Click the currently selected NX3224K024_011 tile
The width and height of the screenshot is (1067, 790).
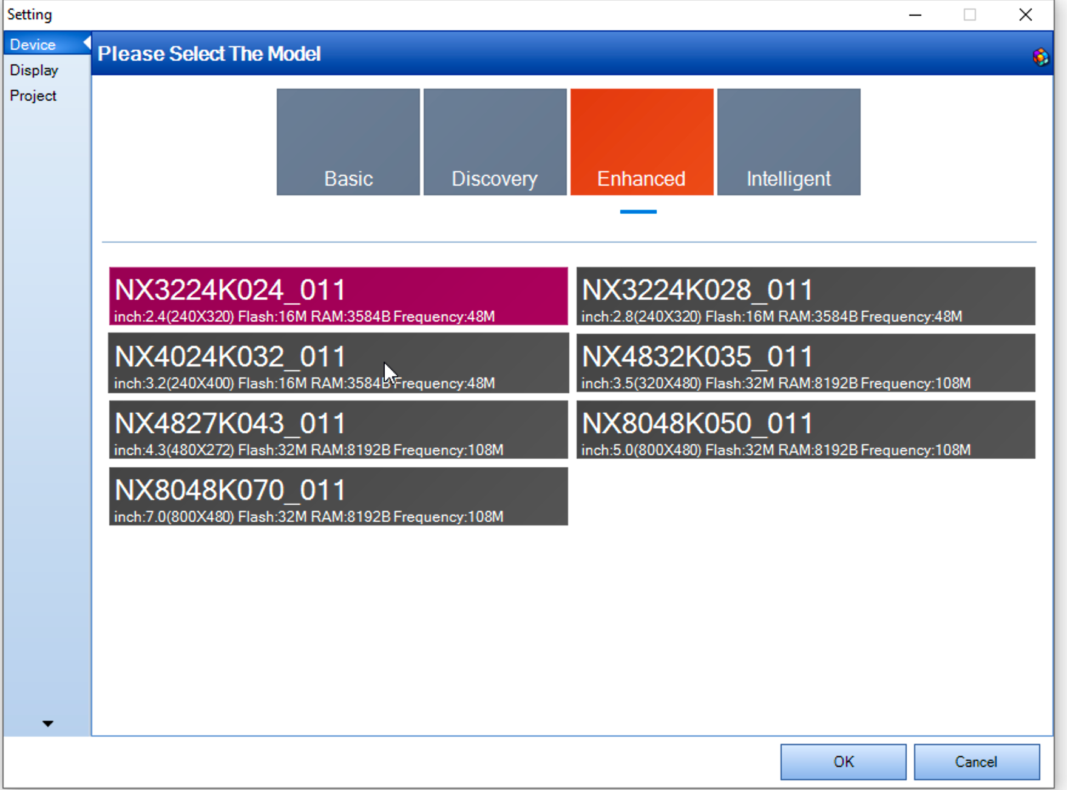[338, 296]
